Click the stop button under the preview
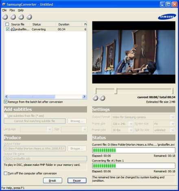 coord(103,98)
